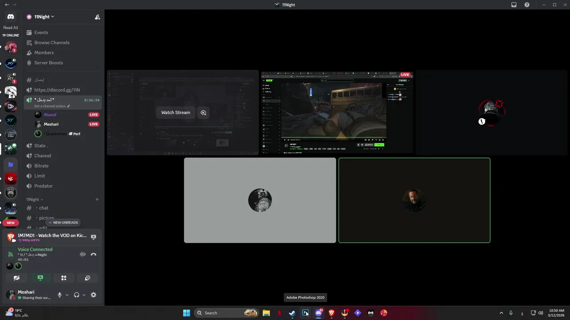Open the microphone input options arrow
Image resolution: width=570 pixels, height=320 pixels.
(67, 295)
